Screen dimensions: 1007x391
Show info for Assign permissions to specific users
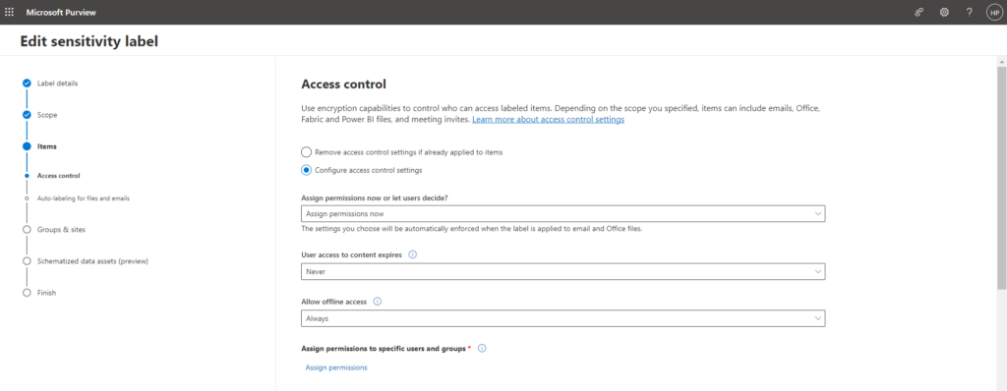pos(482,348)
